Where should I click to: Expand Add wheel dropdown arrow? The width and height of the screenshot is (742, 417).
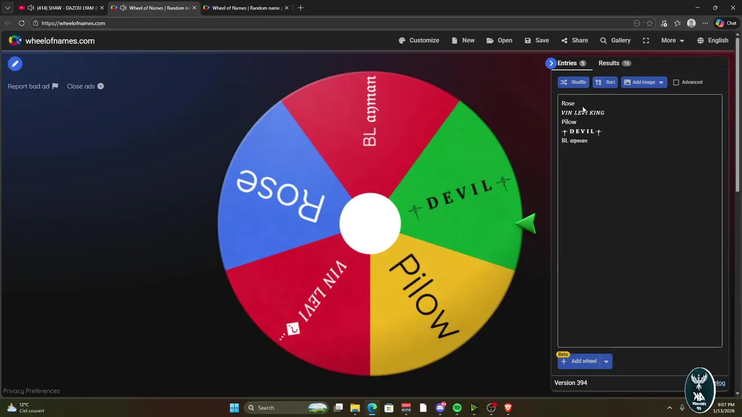(x=606, y=361)
